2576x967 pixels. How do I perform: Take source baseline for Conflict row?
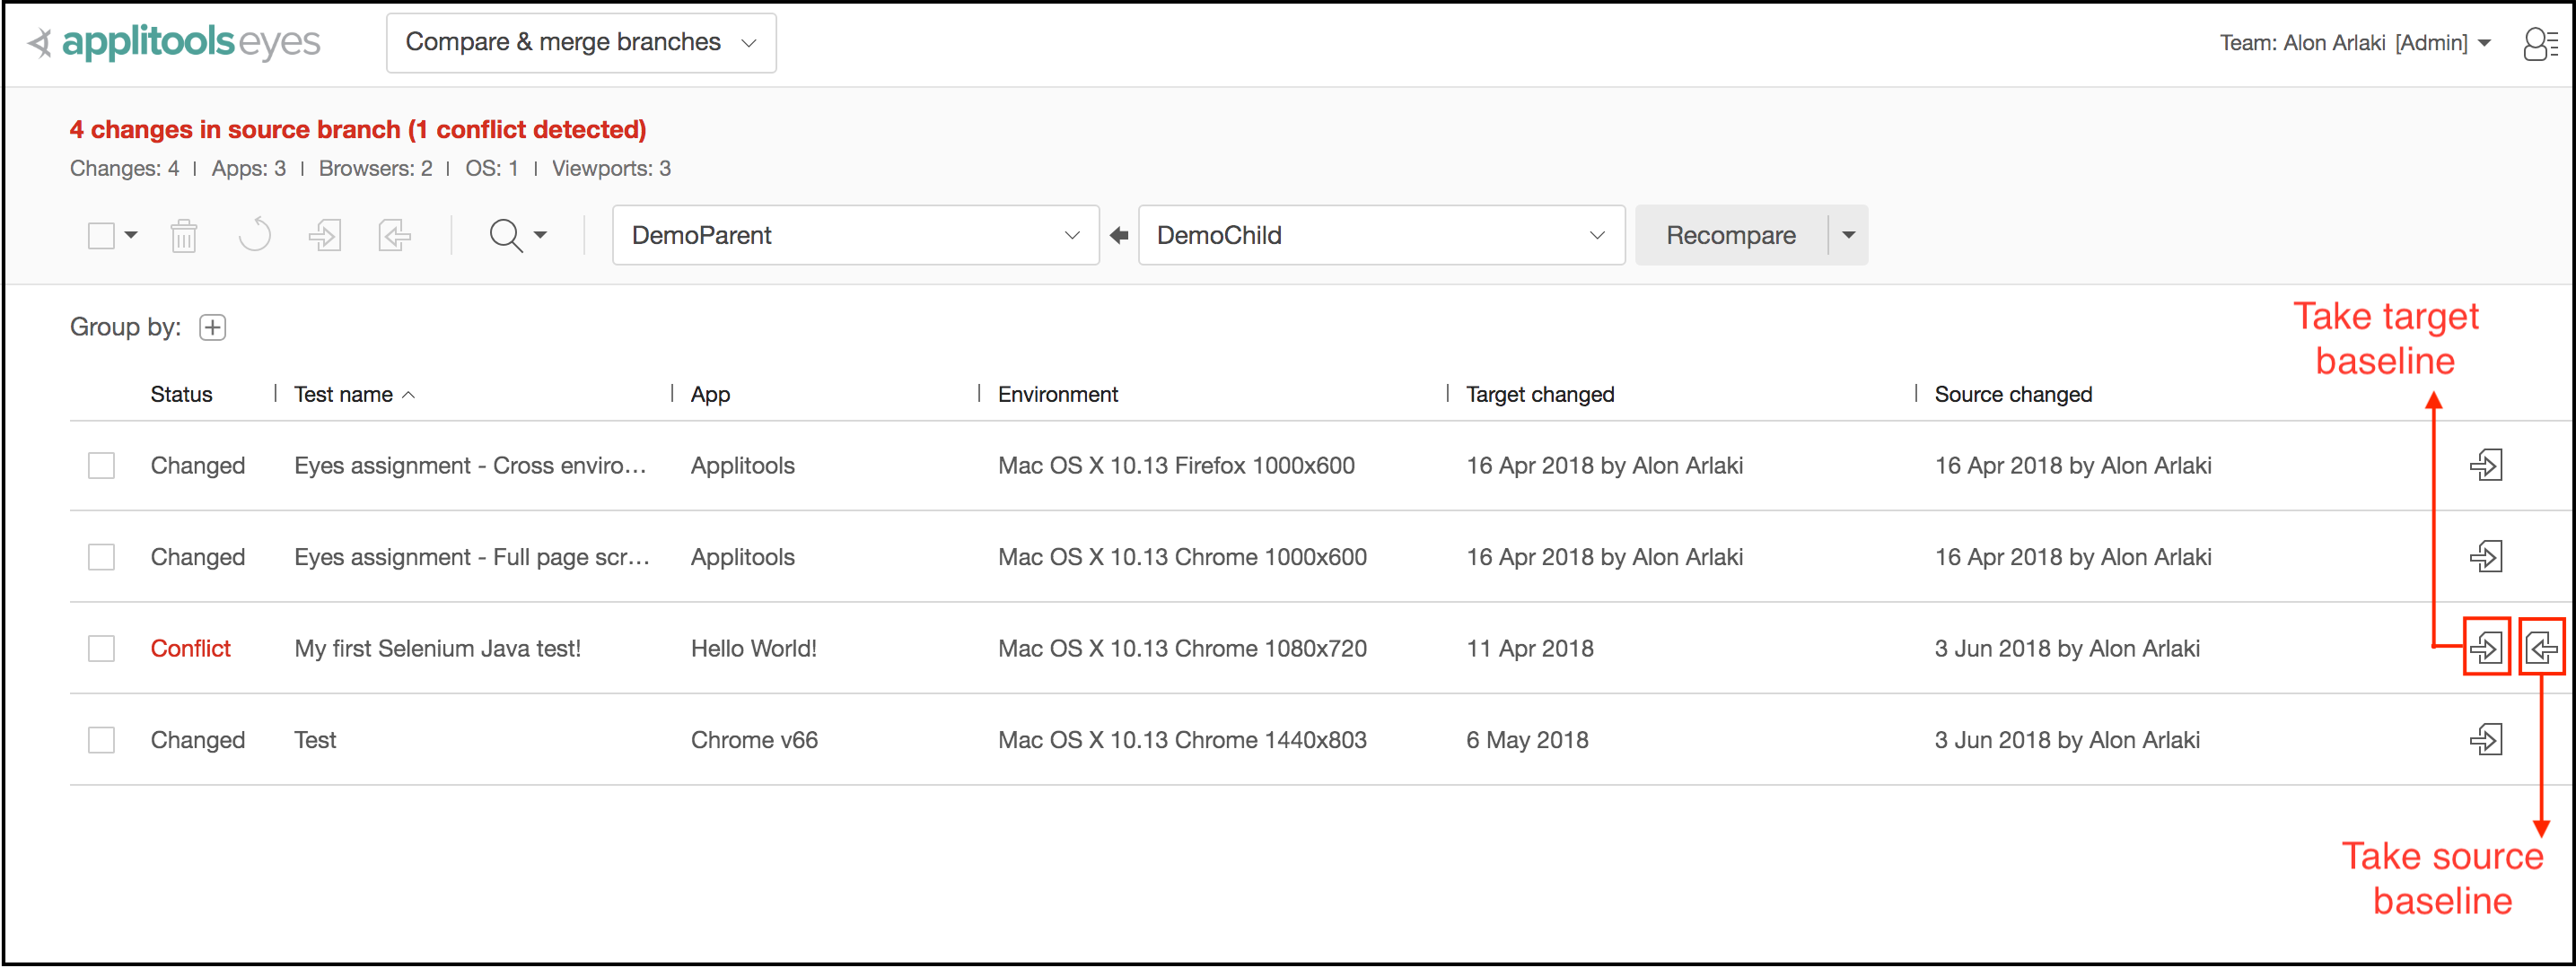(x=2540, y=649)
